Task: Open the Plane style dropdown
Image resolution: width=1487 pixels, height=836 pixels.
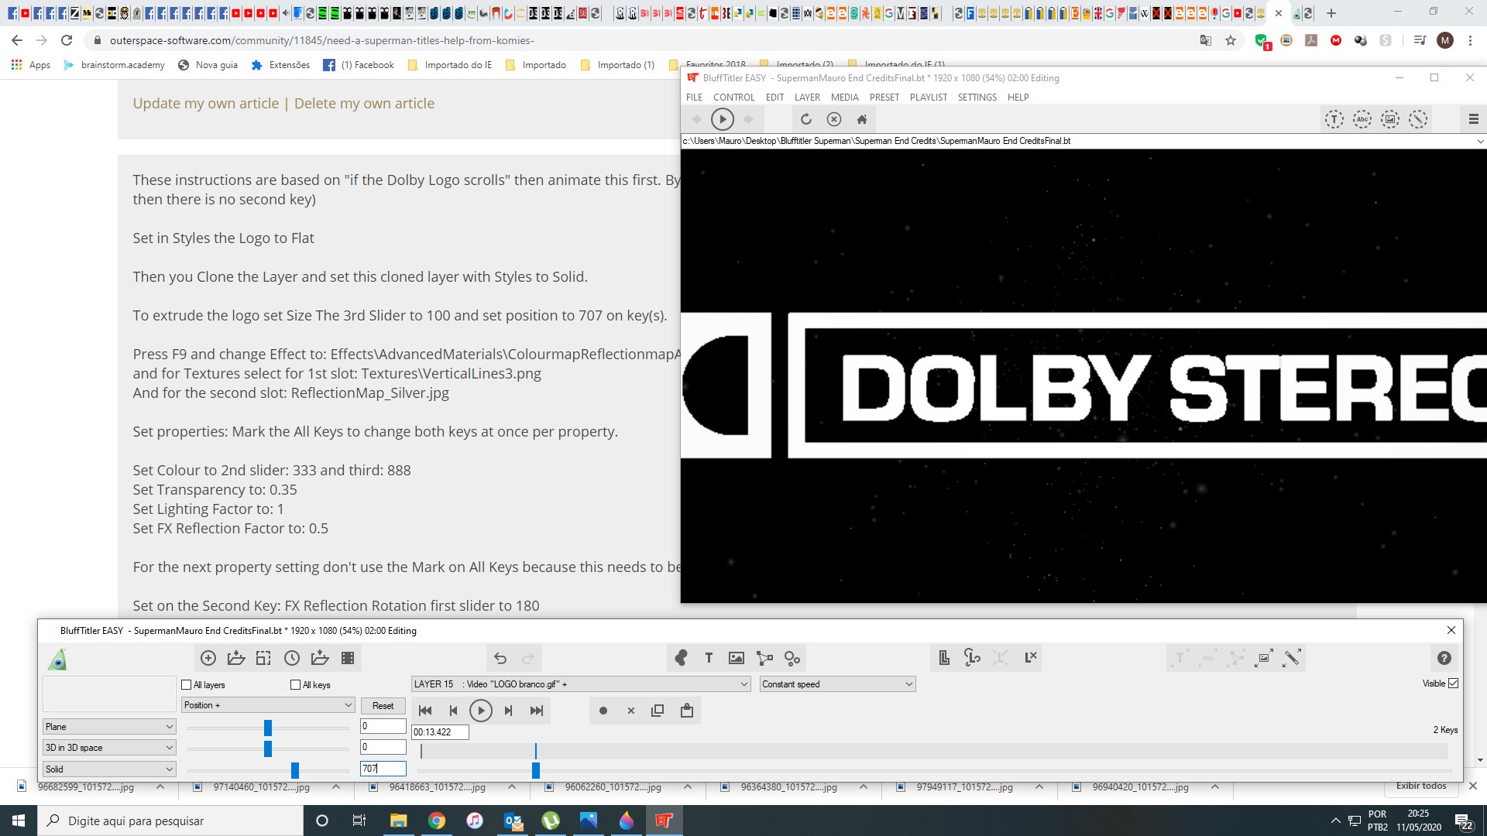Action: click(109, 727)
